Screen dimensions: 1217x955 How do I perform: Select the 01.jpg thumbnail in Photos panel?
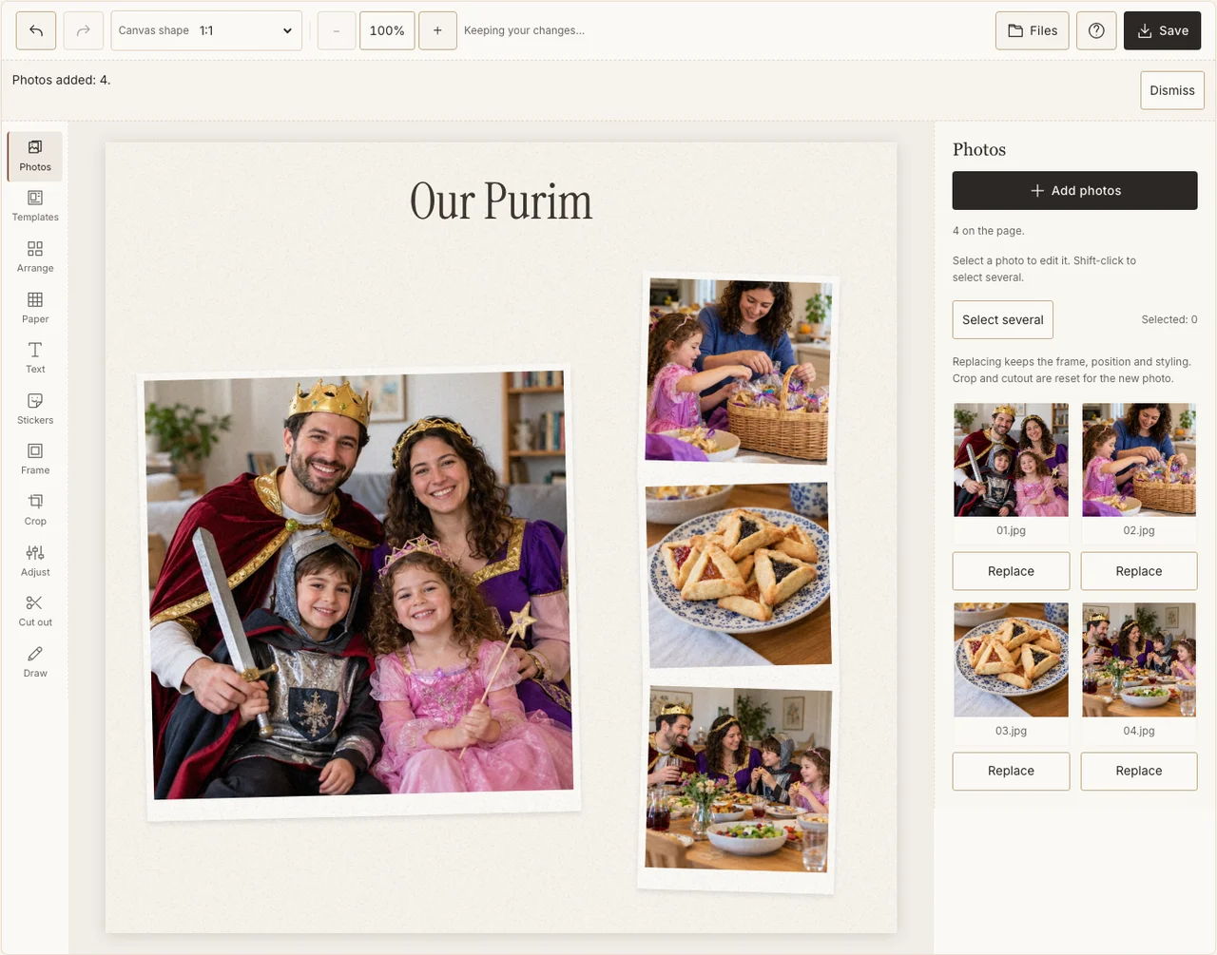point(1011,460)
